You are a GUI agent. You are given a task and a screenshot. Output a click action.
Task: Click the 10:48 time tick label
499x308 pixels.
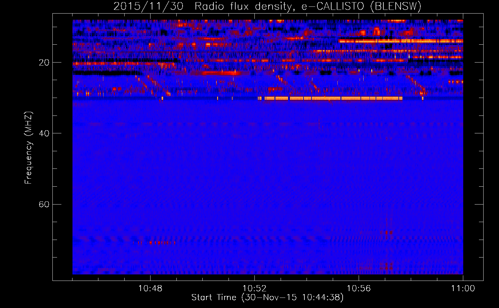(150, 288)
